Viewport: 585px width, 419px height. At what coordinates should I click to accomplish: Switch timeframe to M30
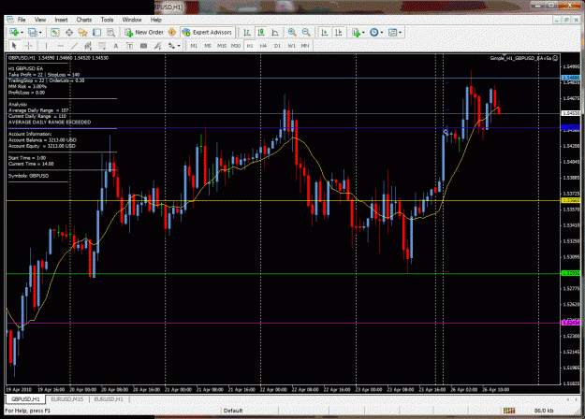click(x=236, y=46)
